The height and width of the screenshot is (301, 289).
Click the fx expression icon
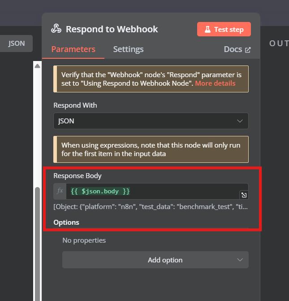tap(60, 191)
